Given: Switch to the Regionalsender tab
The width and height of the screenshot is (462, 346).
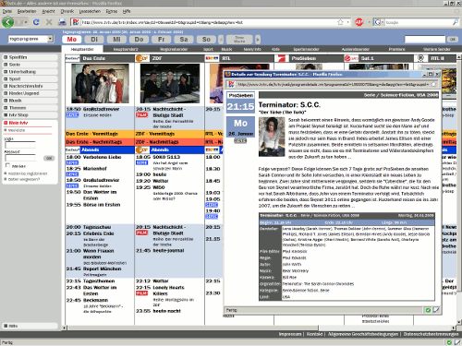Looking at the screenshot, I should pos(174,49).
